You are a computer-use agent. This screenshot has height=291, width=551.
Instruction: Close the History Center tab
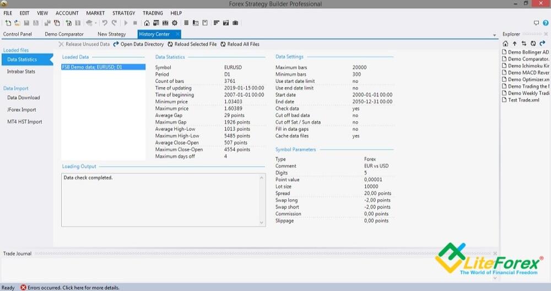(x=178, y=34)
